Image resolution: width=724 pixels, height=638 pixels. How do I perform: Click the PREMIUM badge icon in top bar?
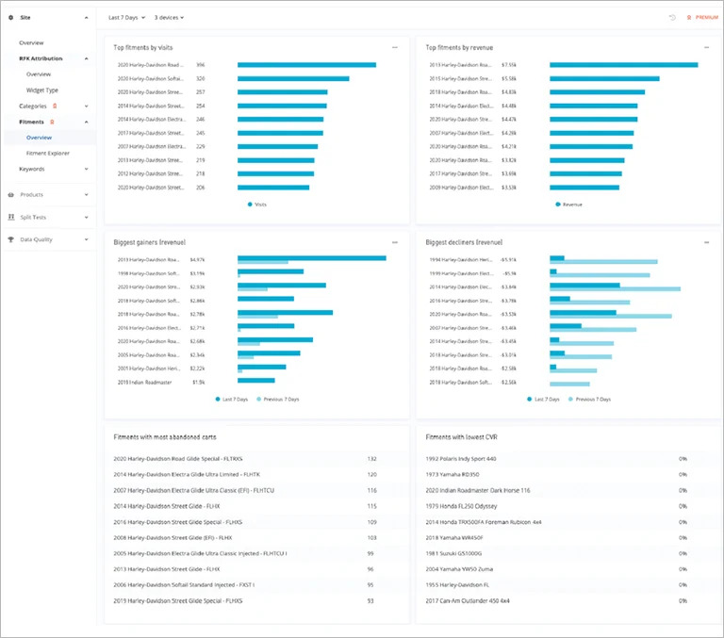pyautogui.click(x=689, y=18)
